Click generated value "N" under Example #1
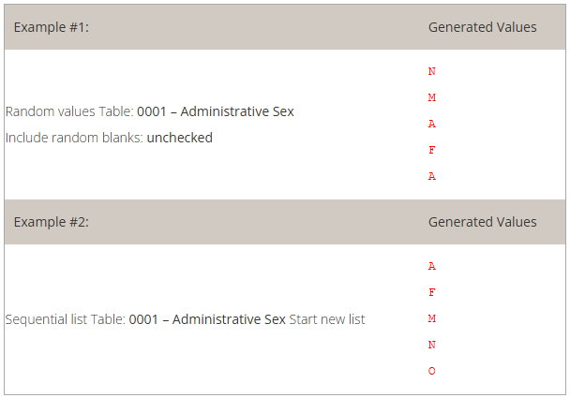 click(431, 71)
